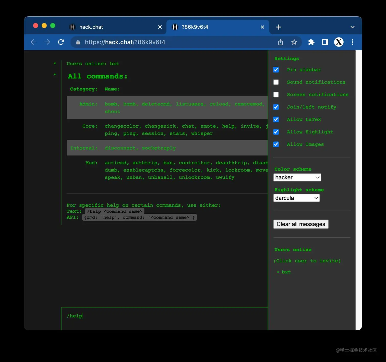Open the Extensions puzzle icon
The image size is (386, 362).
pyautogui.click(x=311, y=42)
